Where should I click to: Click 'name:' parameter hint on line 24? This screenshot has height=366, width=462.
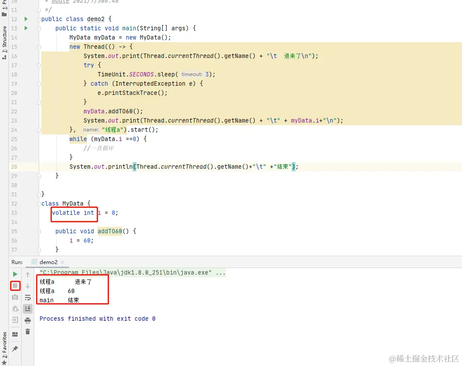click(x=91, y=130)
